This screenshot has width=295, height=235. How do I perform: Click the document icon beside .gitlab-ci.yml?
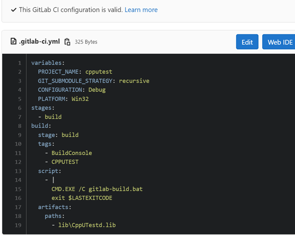13,42
